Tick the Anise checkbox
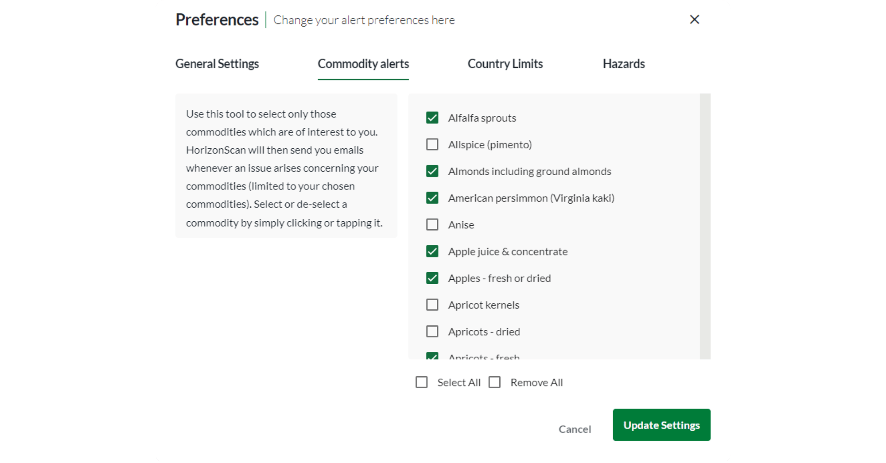This screenshot has height=463, width=886. pyautogui.click(x=432, y=225)
